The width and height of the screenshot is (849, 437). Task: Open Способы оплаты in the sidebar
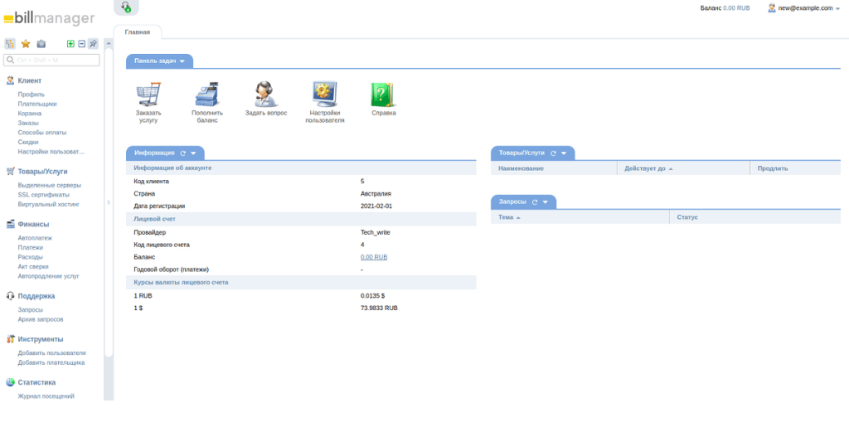[42, 133]
